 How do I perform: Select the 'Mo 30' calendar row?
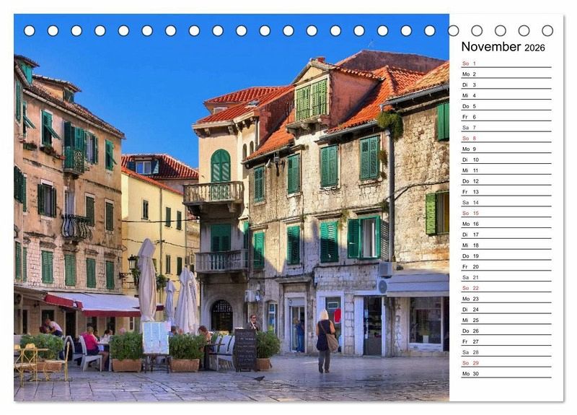(x=506, y=373)
